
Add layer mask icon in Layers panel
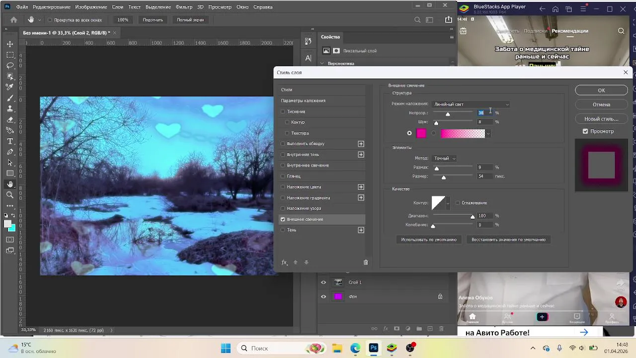(x=397, y=329)
